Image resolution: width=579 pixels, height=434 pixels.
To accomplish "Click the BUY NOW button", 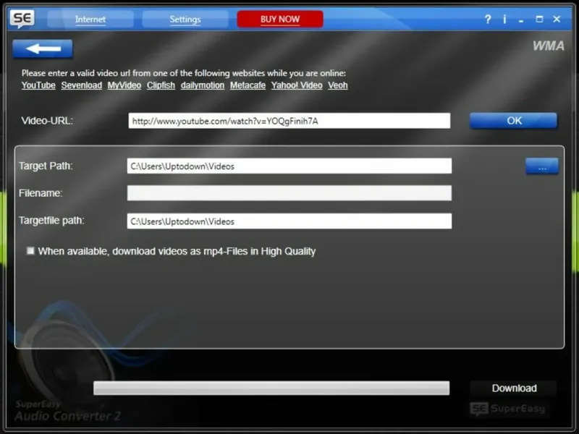I will [x=280, y=20].
